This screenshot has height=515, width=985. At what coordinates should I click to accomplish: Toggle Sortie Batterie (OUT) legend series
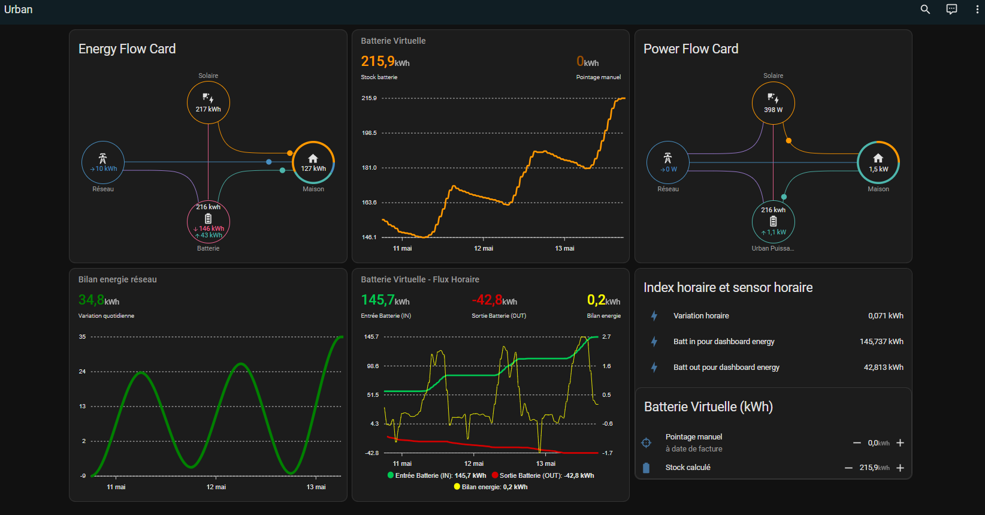543,475
